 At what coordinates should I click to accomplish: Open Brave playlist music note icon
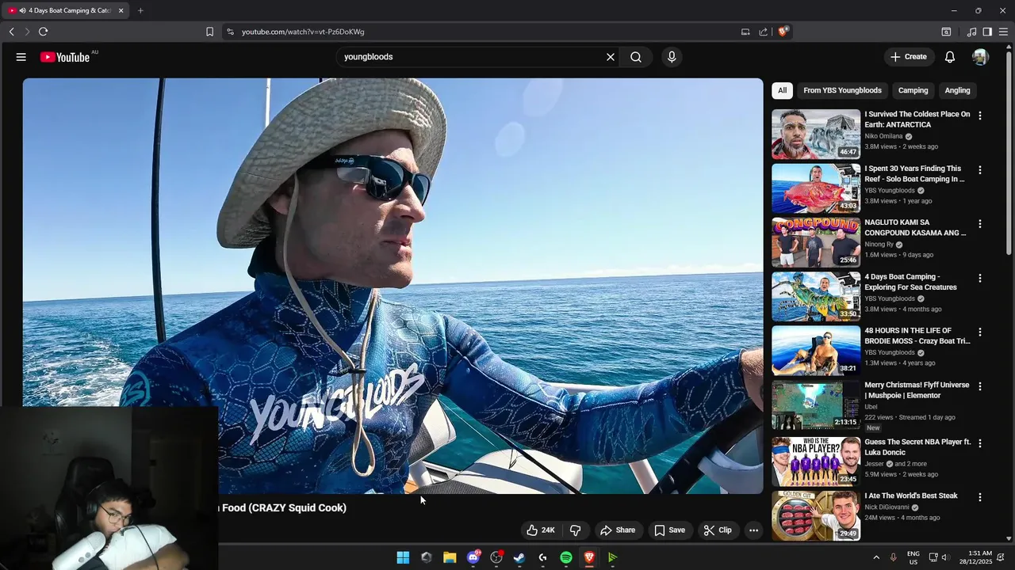point(971,32)
